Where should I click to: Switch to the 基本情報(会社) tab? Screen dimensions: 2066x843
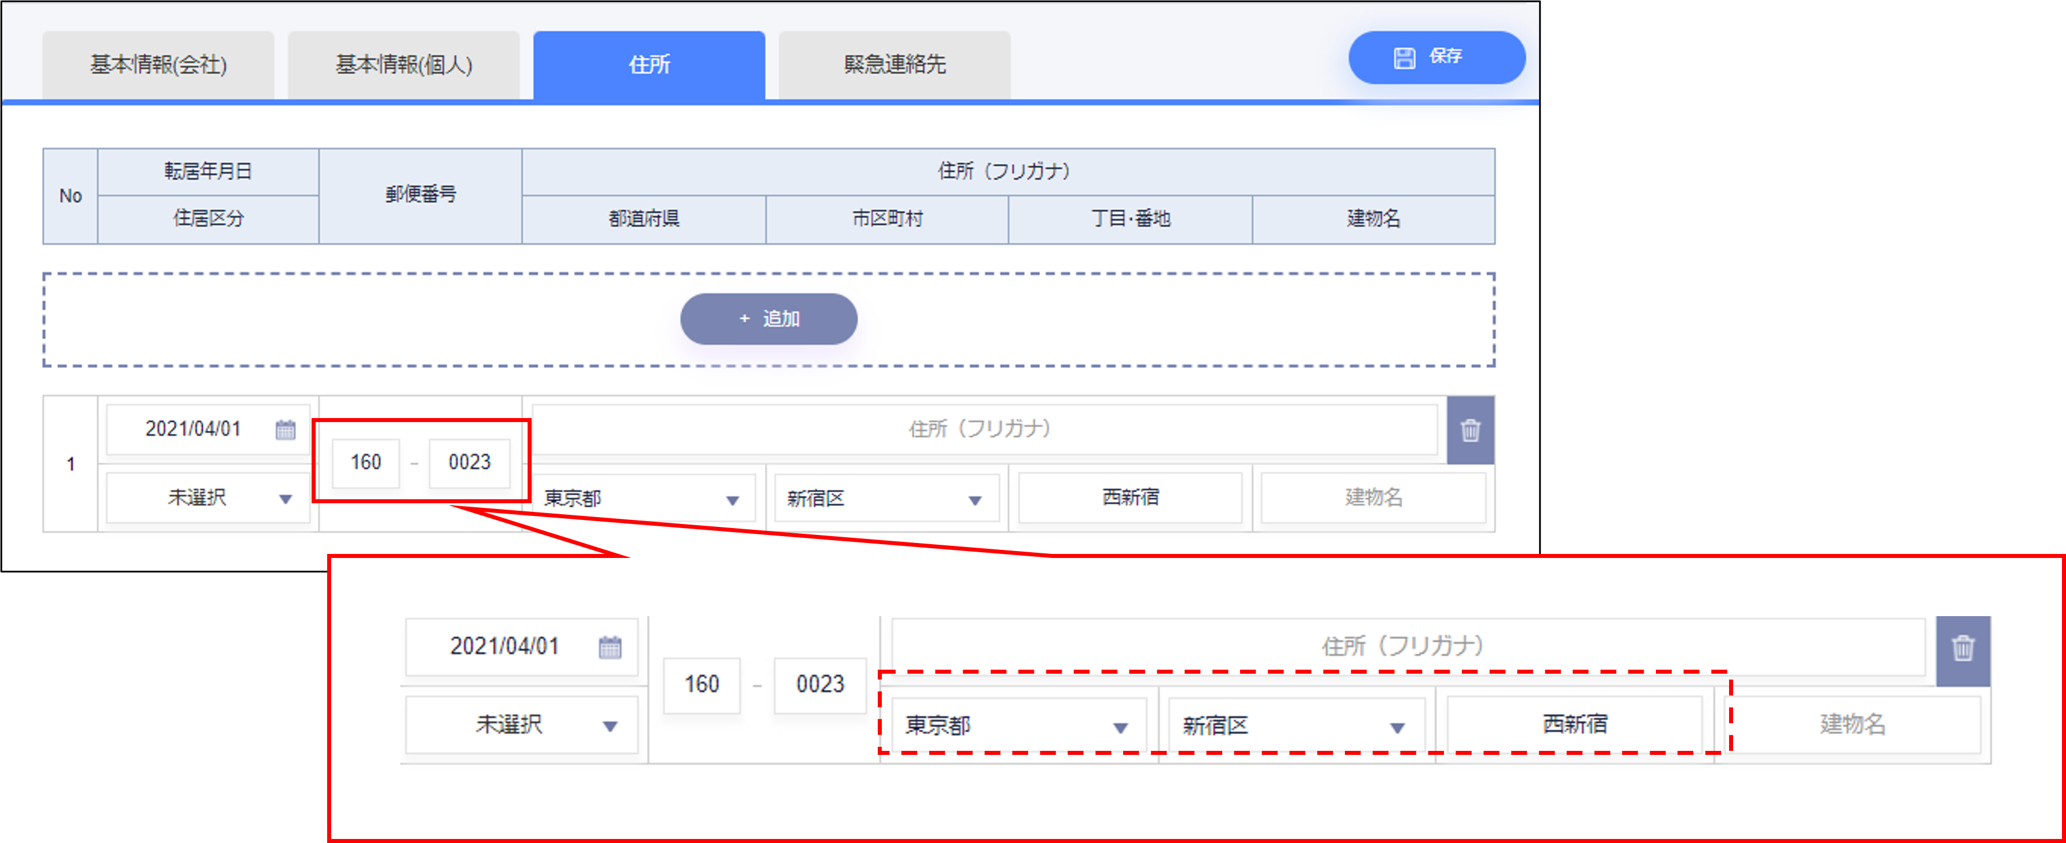pyautogui.click(x=159, y=65)
